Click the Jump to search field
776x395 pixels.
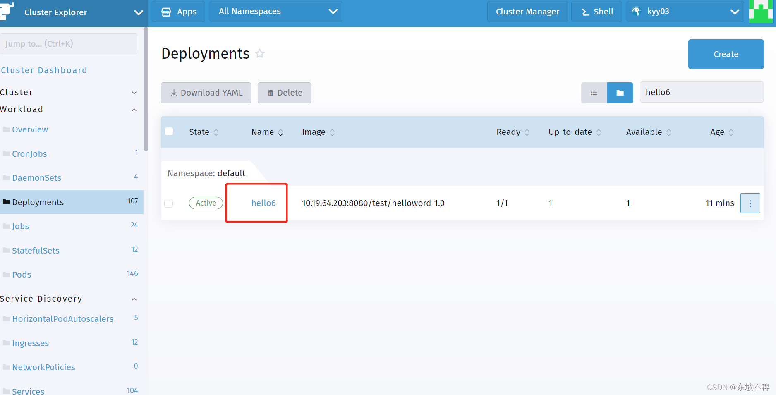[69, 44]
